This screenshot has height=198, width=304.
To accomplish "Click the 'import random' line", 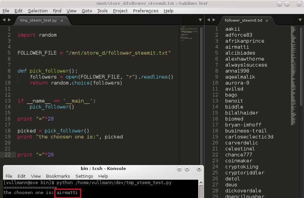I will tap(37, 35).
